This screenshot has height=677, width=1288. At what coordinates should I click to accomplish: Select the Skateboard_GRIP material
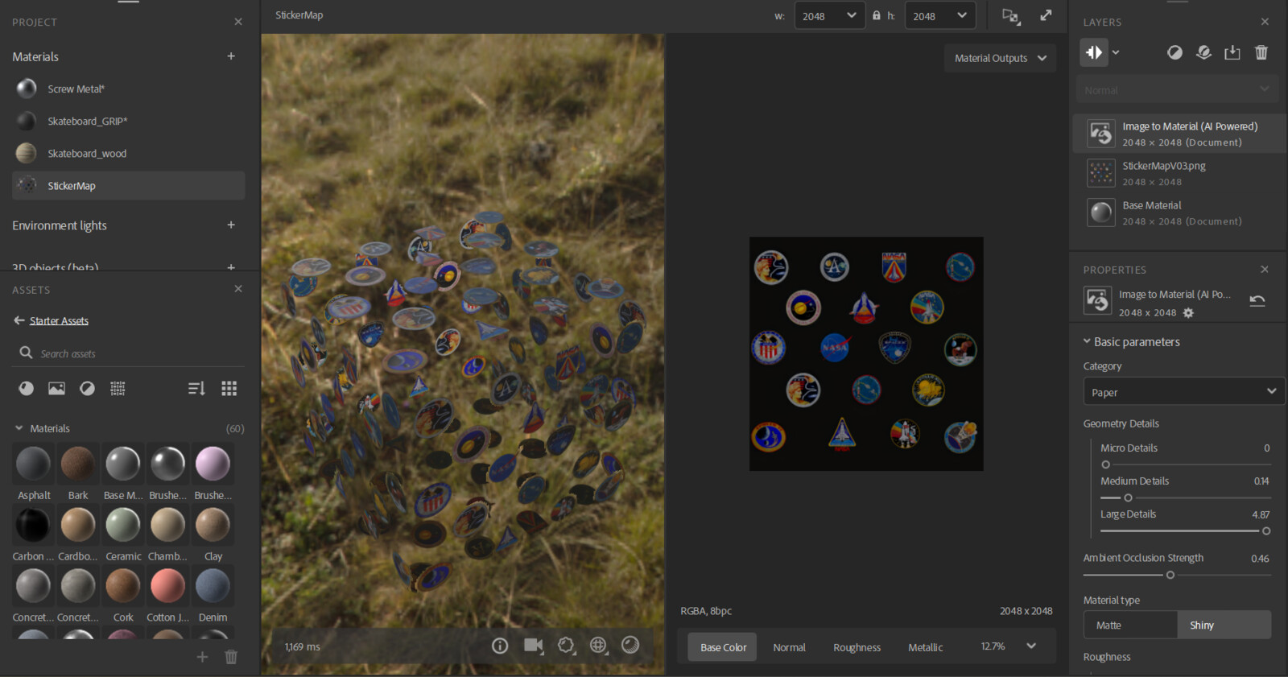(129, 121)
